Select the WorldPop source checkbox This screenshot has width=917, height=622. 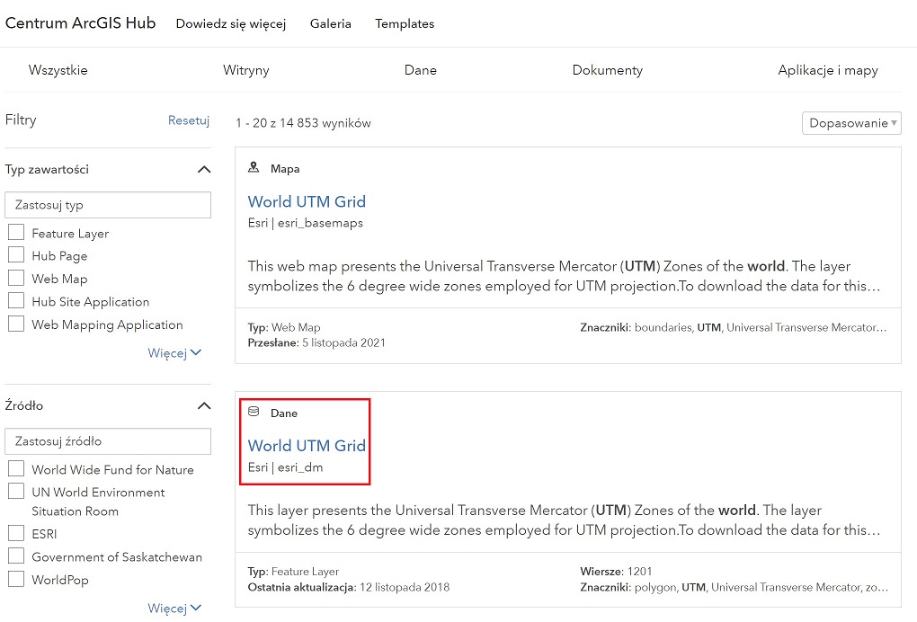[x=16, y=580]
